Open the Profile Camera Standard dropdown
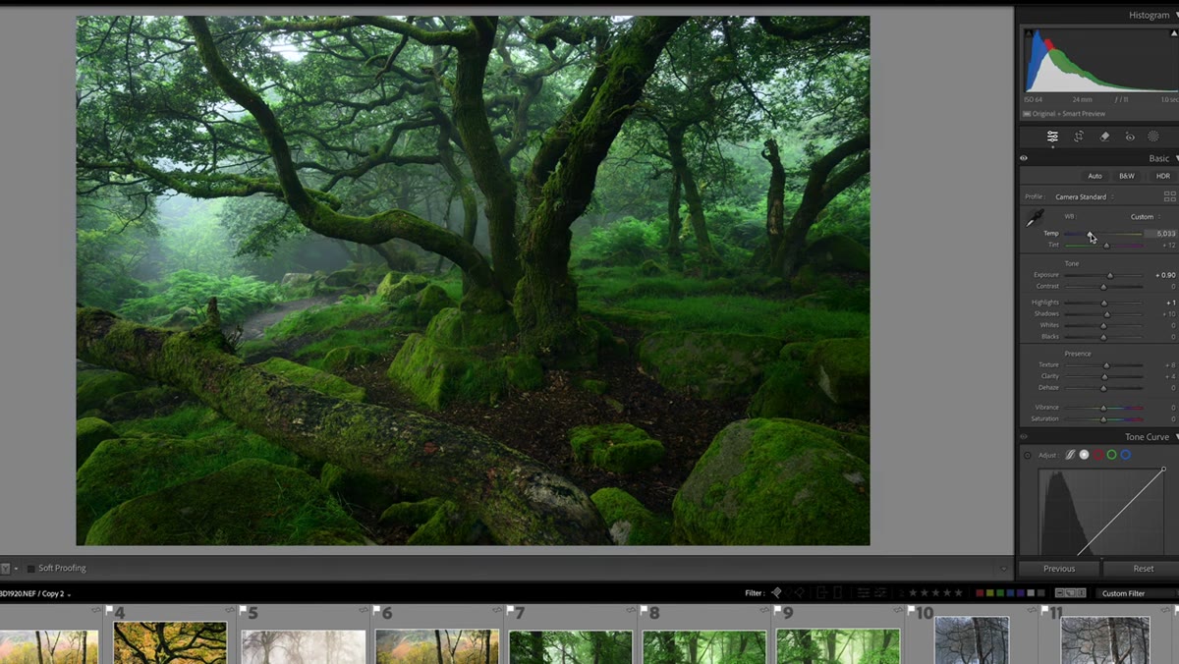This screenshot has height=664, width=1179. [x=1084, y=196]
